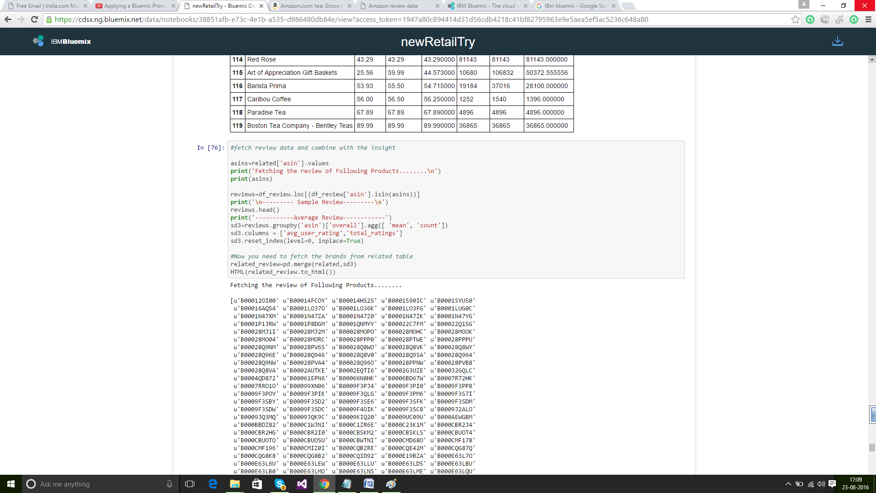Go back with browser back arrow
This screenshot has height=493, width=876.
tap(8, 19)
